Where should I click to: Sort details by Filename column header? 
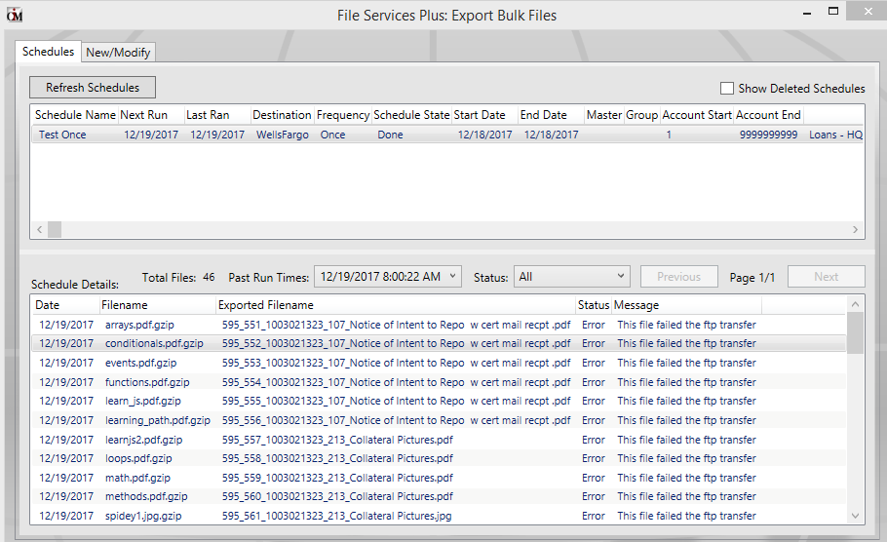(x=158, y=305)
